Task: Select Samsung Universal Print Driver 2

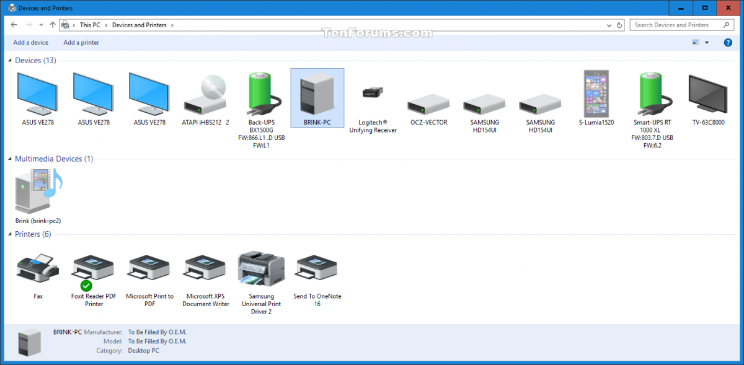Action: (261, 270)
